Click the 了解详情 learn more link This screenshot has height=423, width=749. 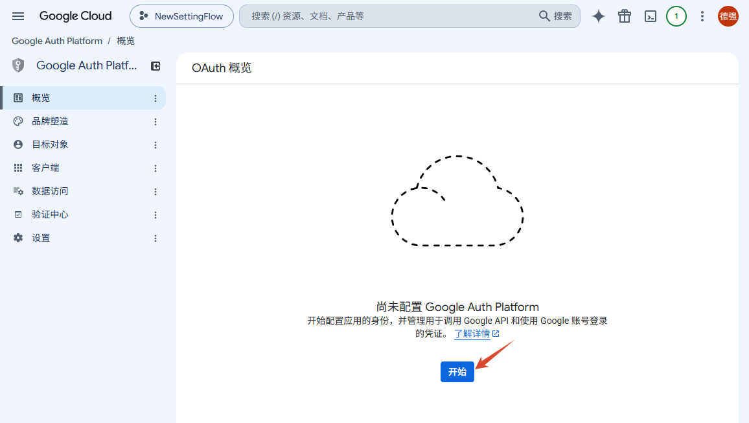coord(476,334)
